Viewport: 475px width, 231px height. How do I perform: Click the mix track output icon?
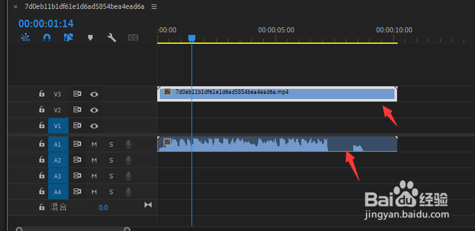point(148,205)
